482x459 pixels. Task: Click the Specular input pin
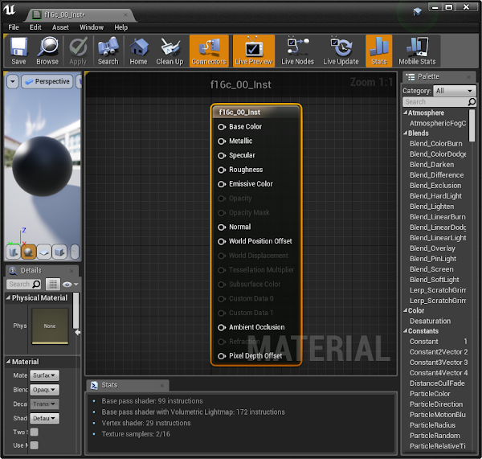[x=222, y=156]
